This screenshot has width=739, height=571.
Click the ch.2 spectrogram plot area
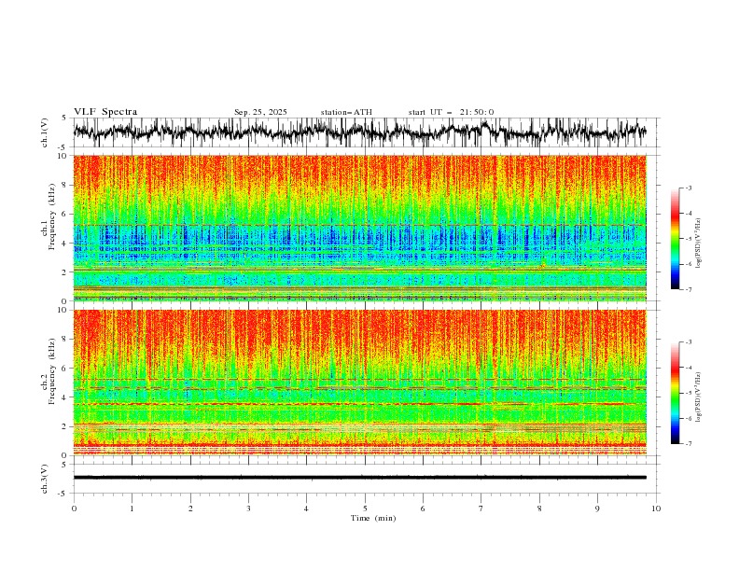click(360, 383)
